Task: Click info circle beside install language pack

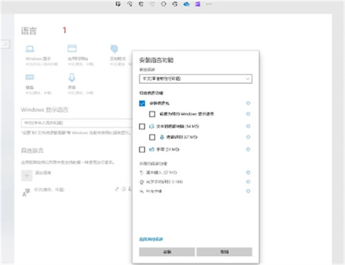Action: click(248, 103)
